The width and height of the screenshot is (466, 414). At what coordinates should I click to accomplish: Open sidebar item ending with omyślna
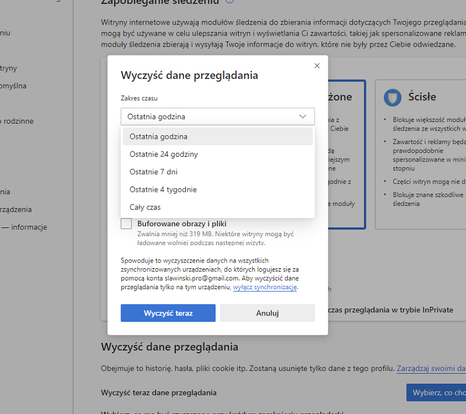13,86
